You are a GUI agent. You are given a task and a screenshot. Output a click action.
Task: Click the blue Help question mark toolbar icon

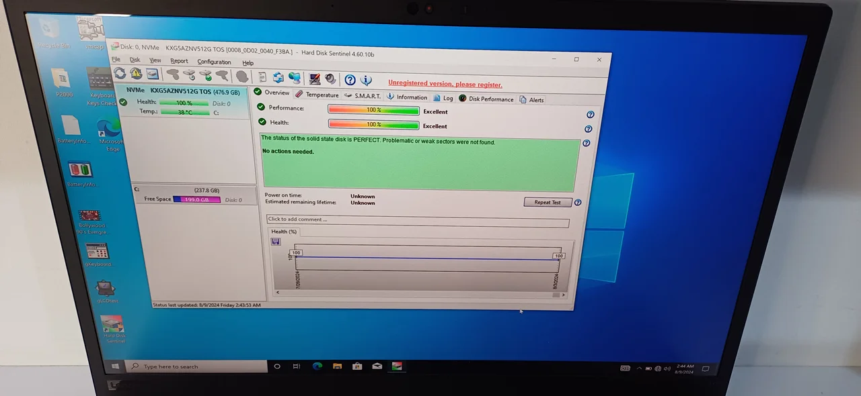point(350,80)
